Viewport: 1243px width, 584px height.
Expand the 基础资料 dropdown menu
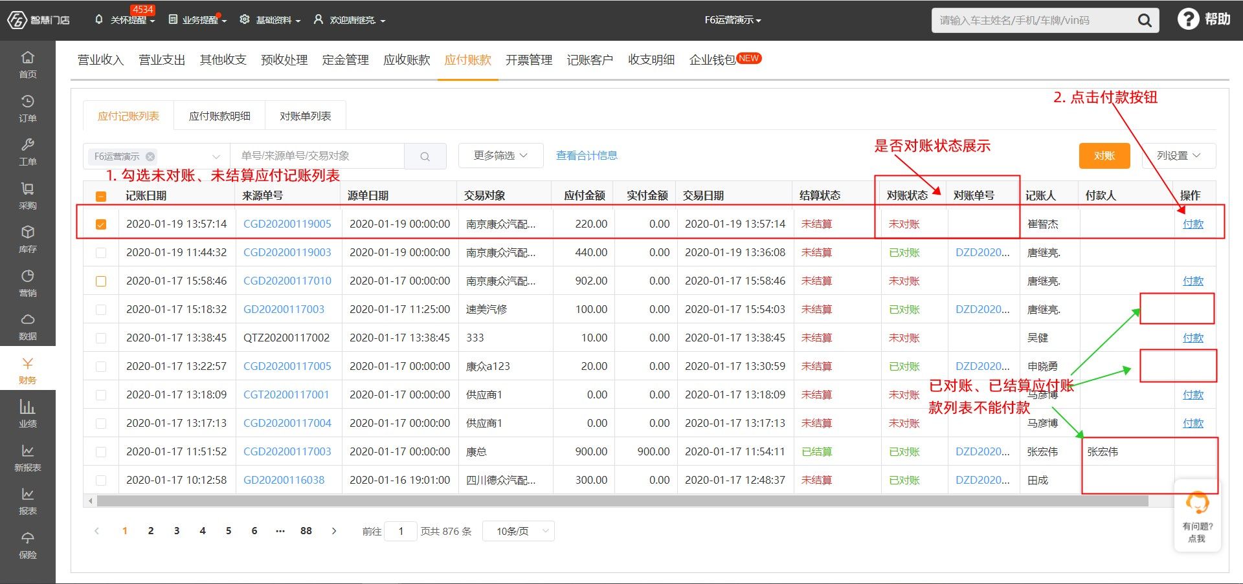click(x=298, y=21)
